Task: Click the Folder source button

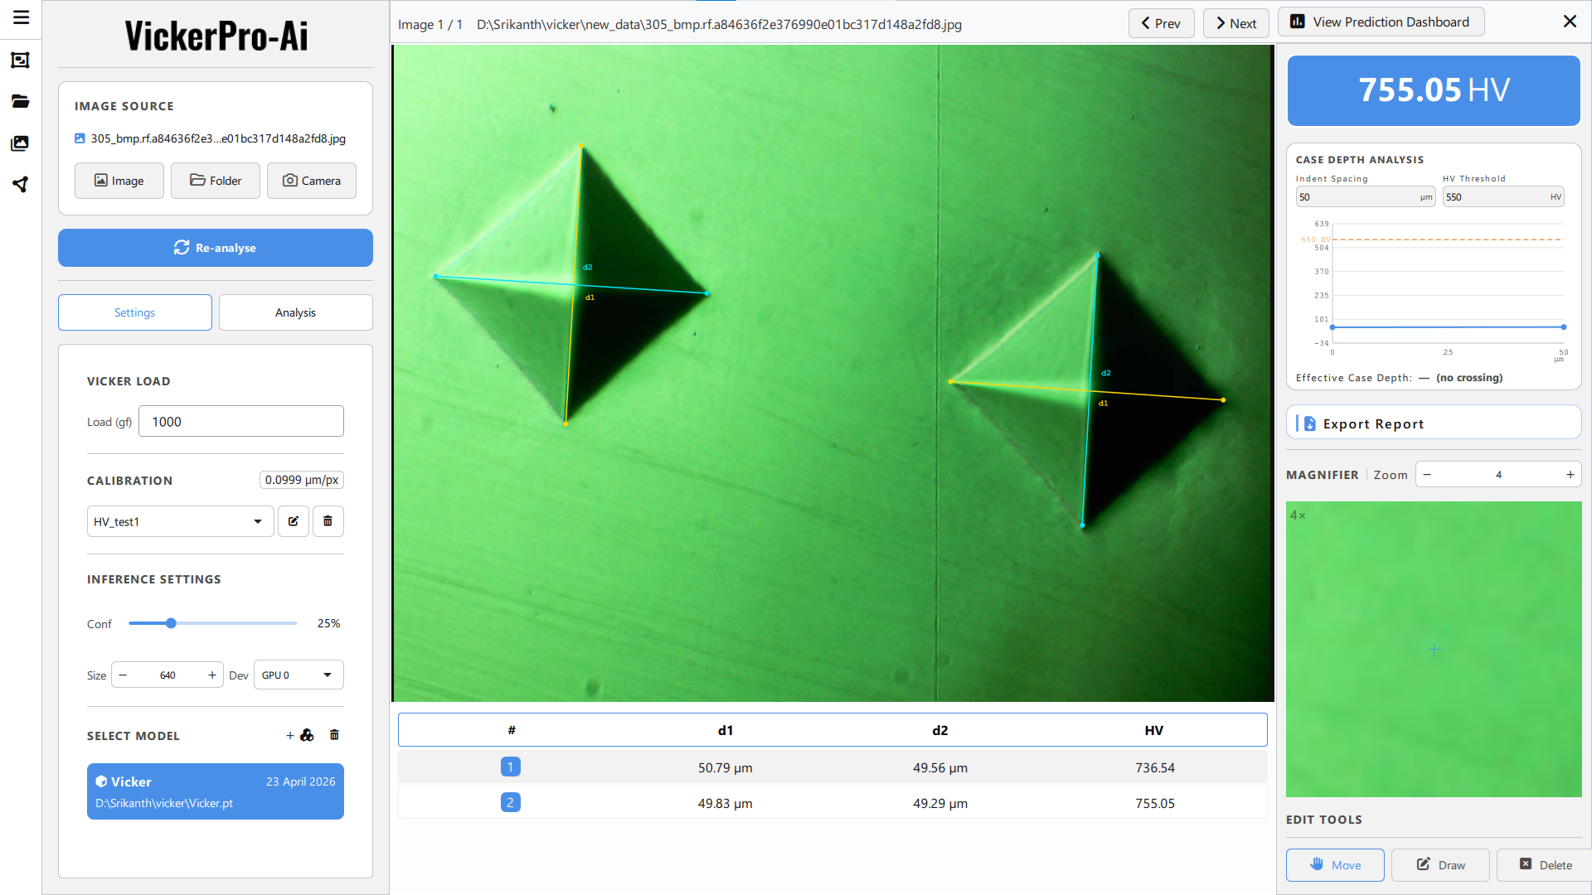Action: tap(216, 181)
